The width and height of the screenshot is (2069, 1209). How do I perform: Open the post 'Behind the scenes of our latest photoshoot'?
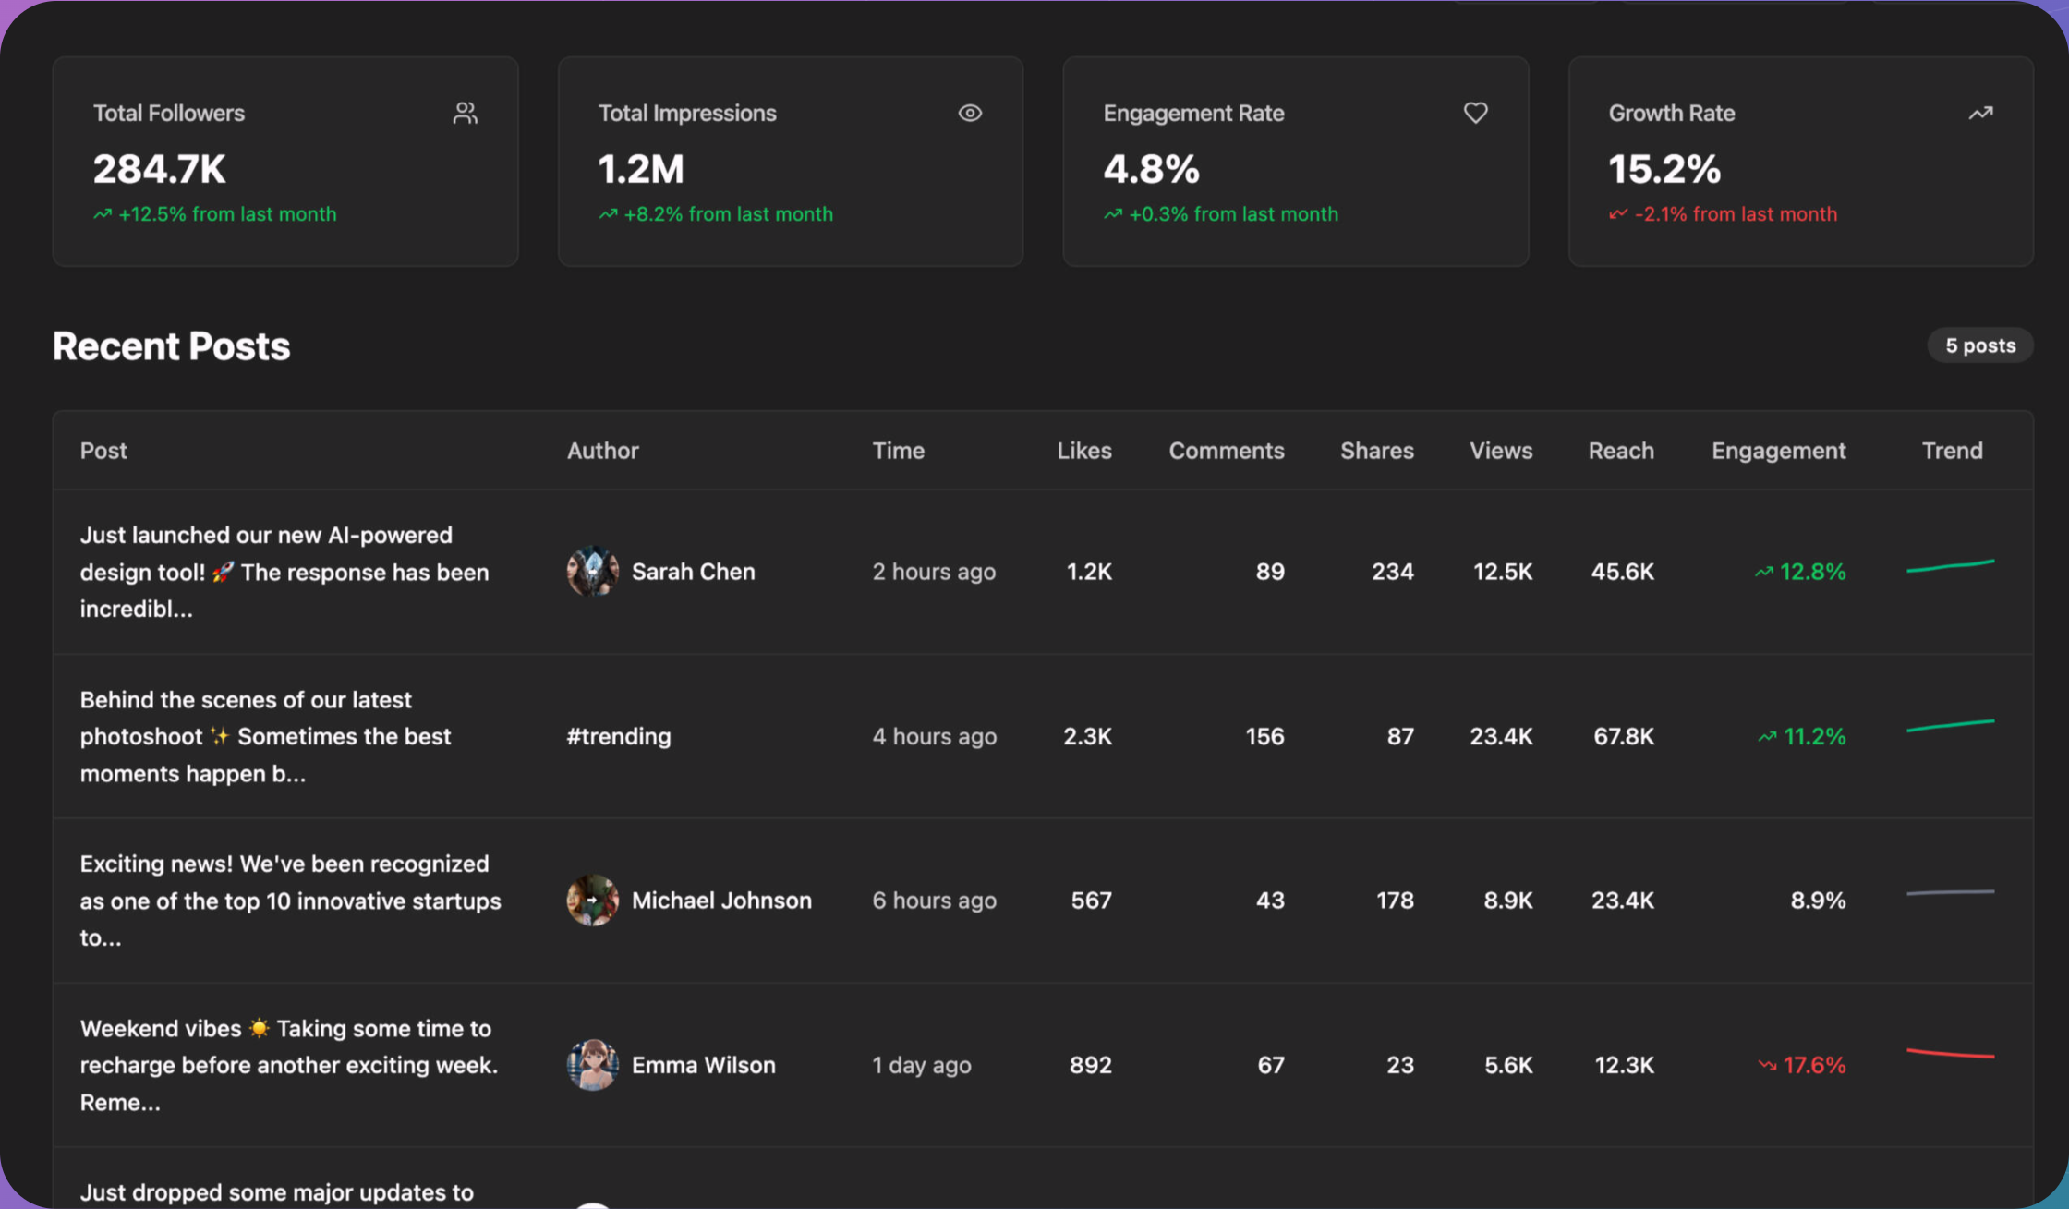265,736
